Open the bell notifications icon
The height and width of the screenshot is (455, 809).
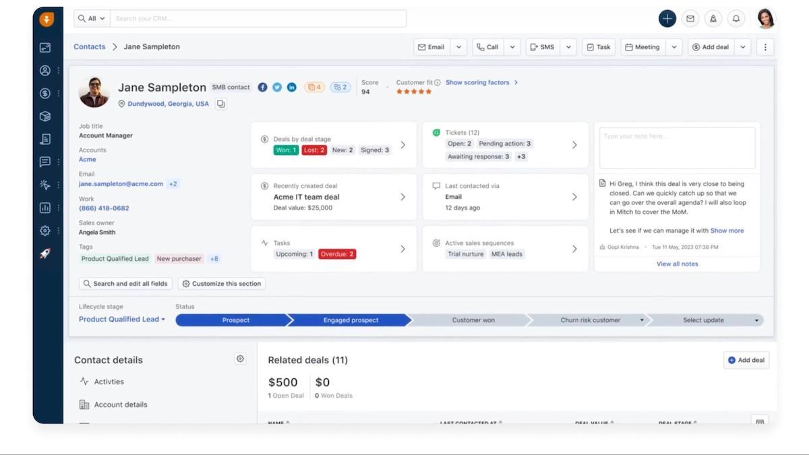coord(736,19)
